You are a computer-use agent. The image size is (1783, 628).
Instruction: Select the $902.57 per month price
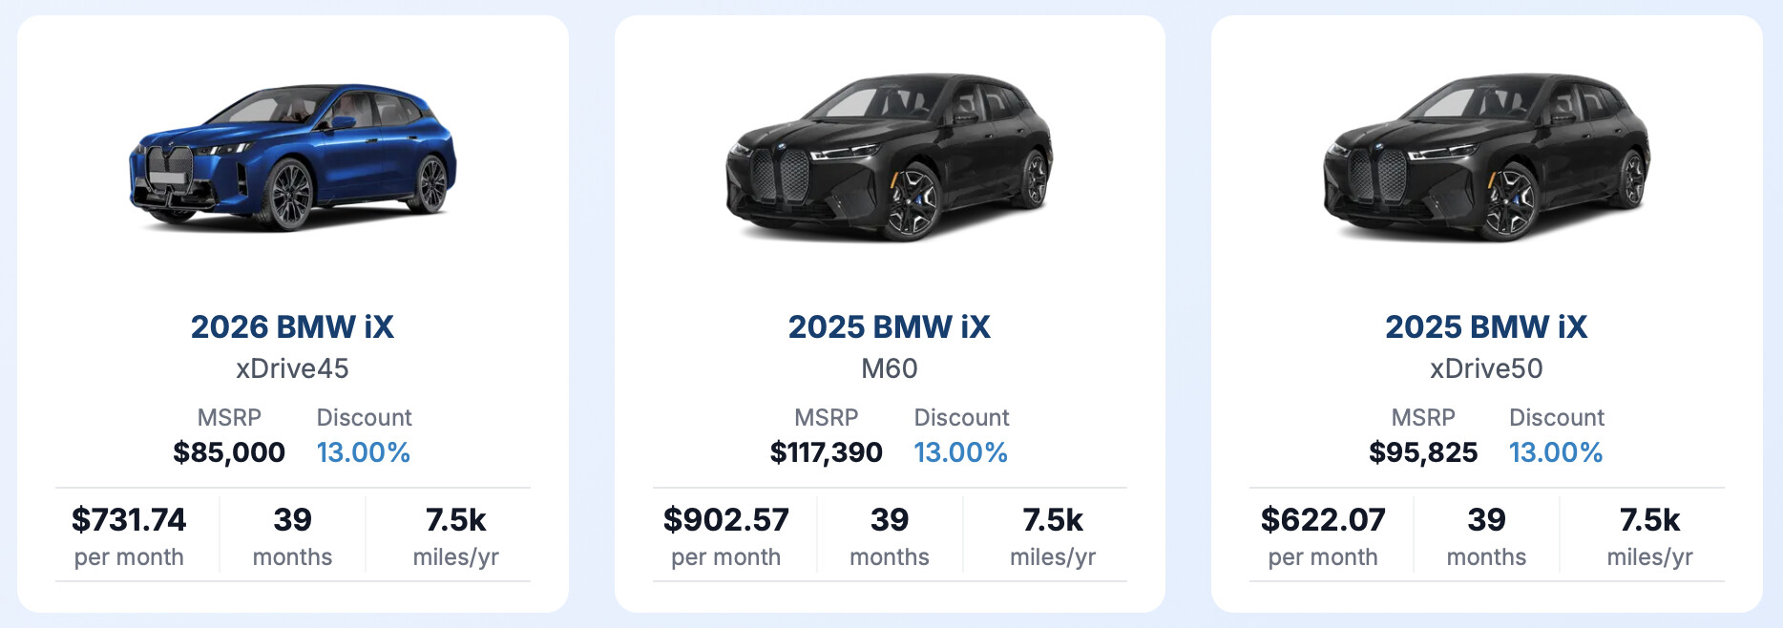point(726,520)
